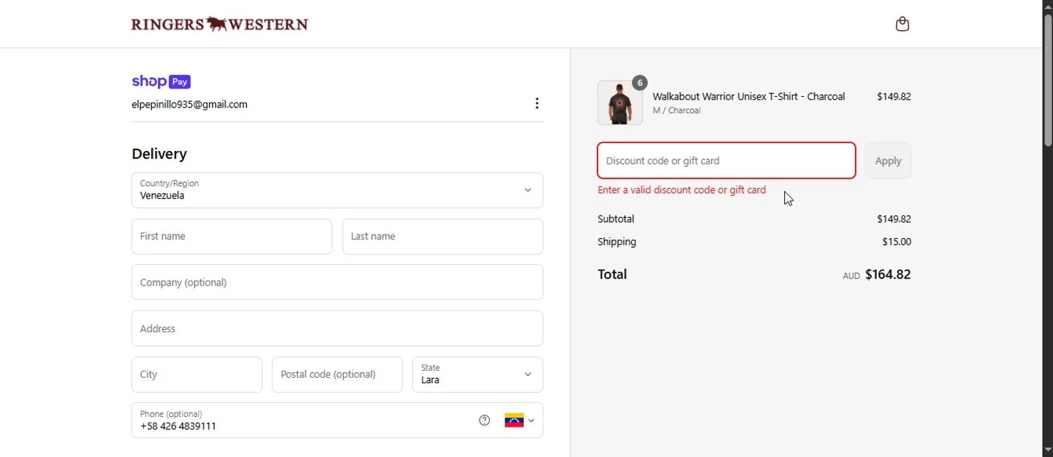Click the Delivery heading
Screen dimensions: 1053x457
159,154
